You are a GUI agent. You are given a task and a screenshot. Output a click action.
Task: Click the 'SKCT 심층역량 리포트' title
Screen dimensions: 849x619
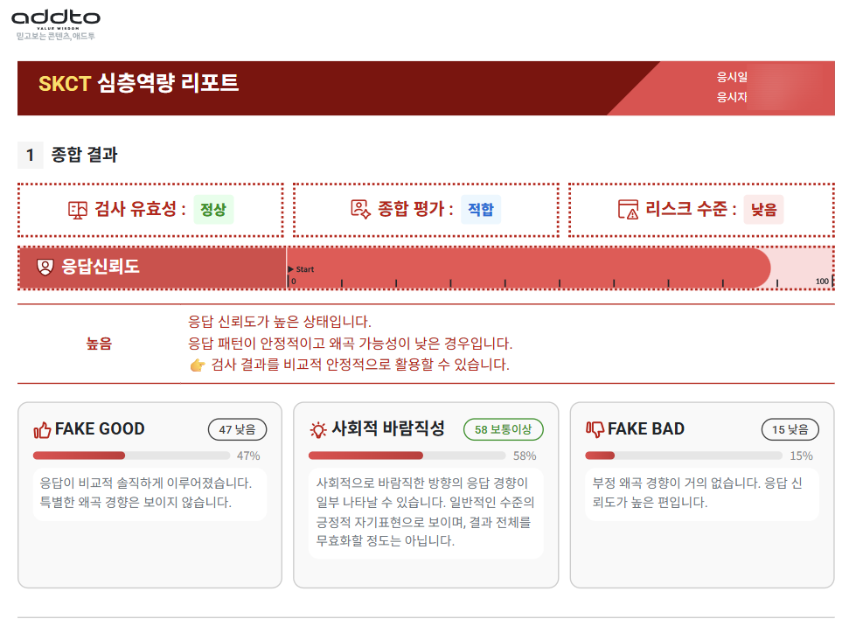coord(139,83)
